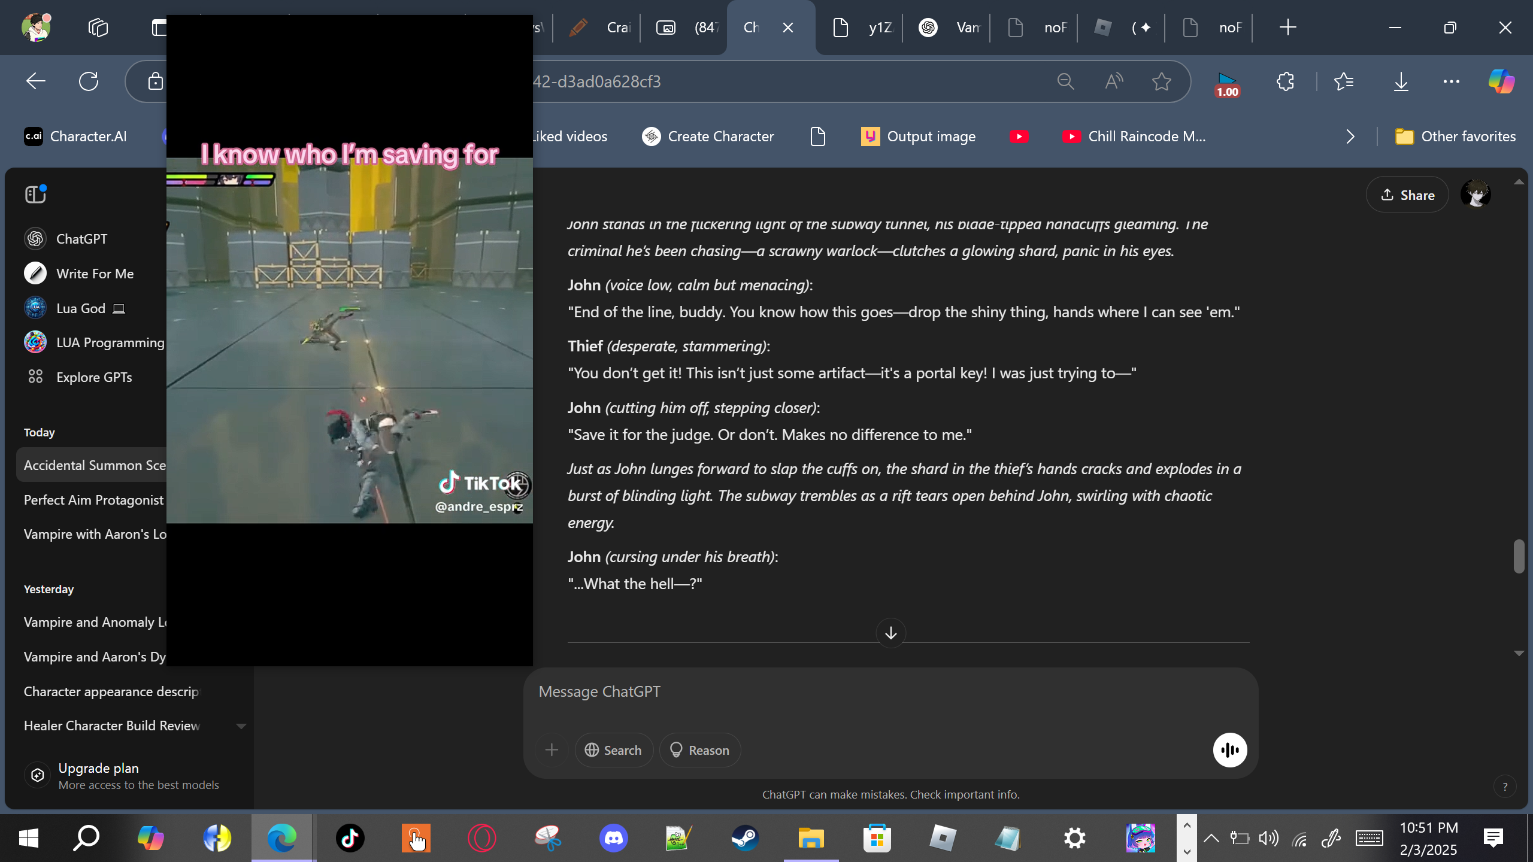Open the 1.00 video speed extension
This screenshot has width=1533, height=862.
(x=1227, y=84)
